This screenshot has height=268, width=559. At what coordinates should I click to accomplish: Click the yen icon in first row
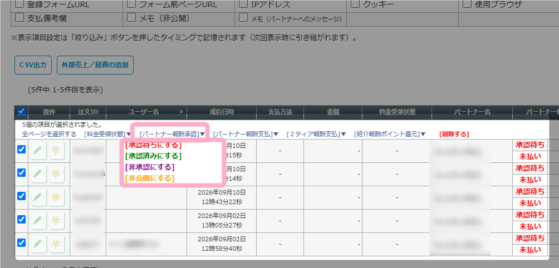pos(57,151)
